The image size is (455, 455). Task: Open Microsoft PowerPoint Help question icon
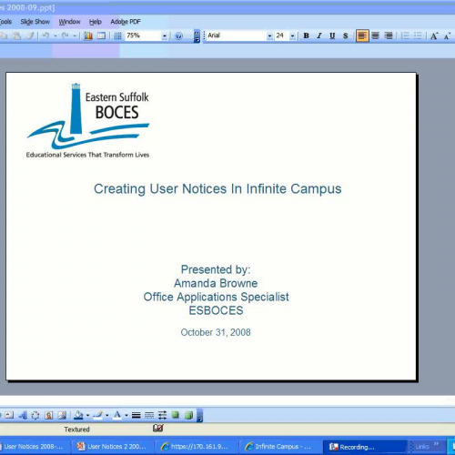tap(178, 35)
